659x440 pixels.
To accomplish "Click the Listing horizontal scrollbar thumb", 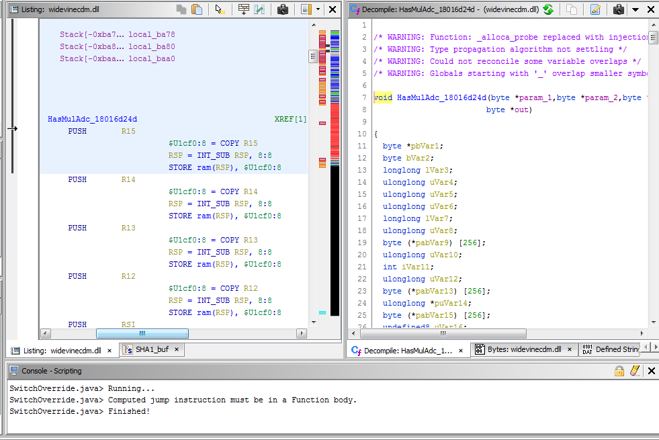I will pos(142,333).
